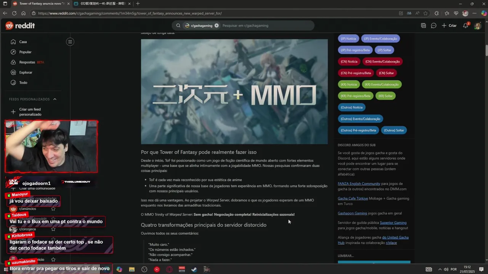Remove the r/gachagaming search filter chip
488x274 pixels.
tap(217, 25)
